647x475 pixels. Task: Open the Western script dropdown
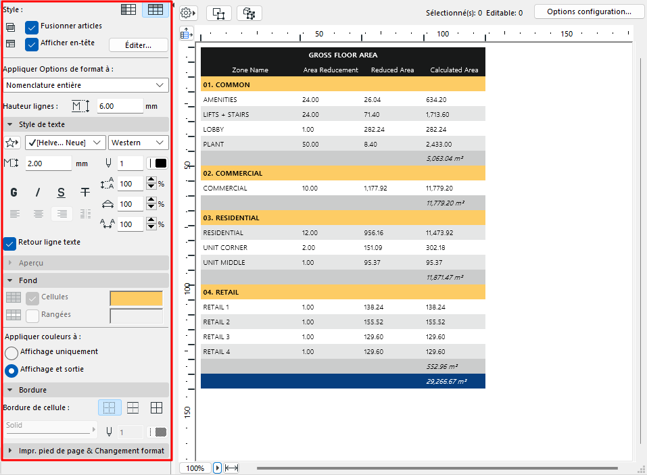click(x=139, y=143)
